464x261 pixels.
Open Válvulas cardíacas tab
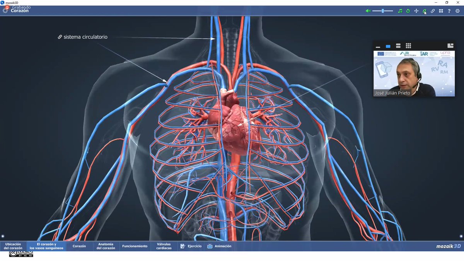[164, 246]
